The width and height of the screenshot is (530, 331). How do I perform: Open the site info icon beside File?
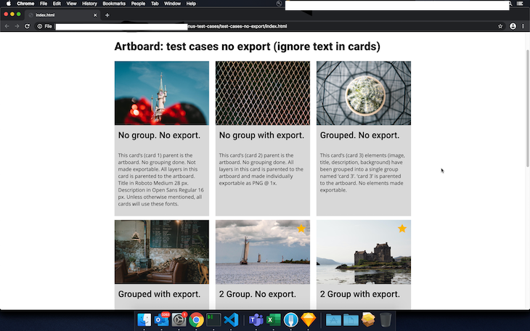coord(40,26)
